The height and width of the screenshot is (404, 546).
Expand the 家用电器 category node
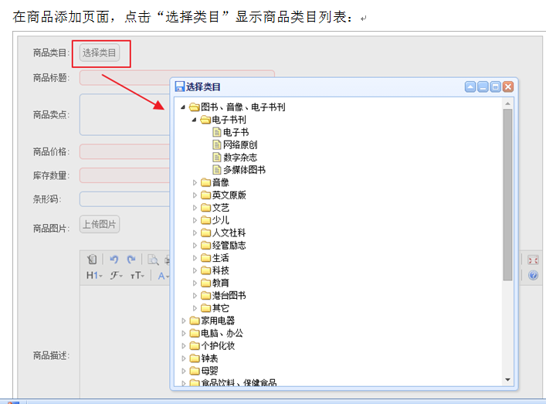click(184, 321)
